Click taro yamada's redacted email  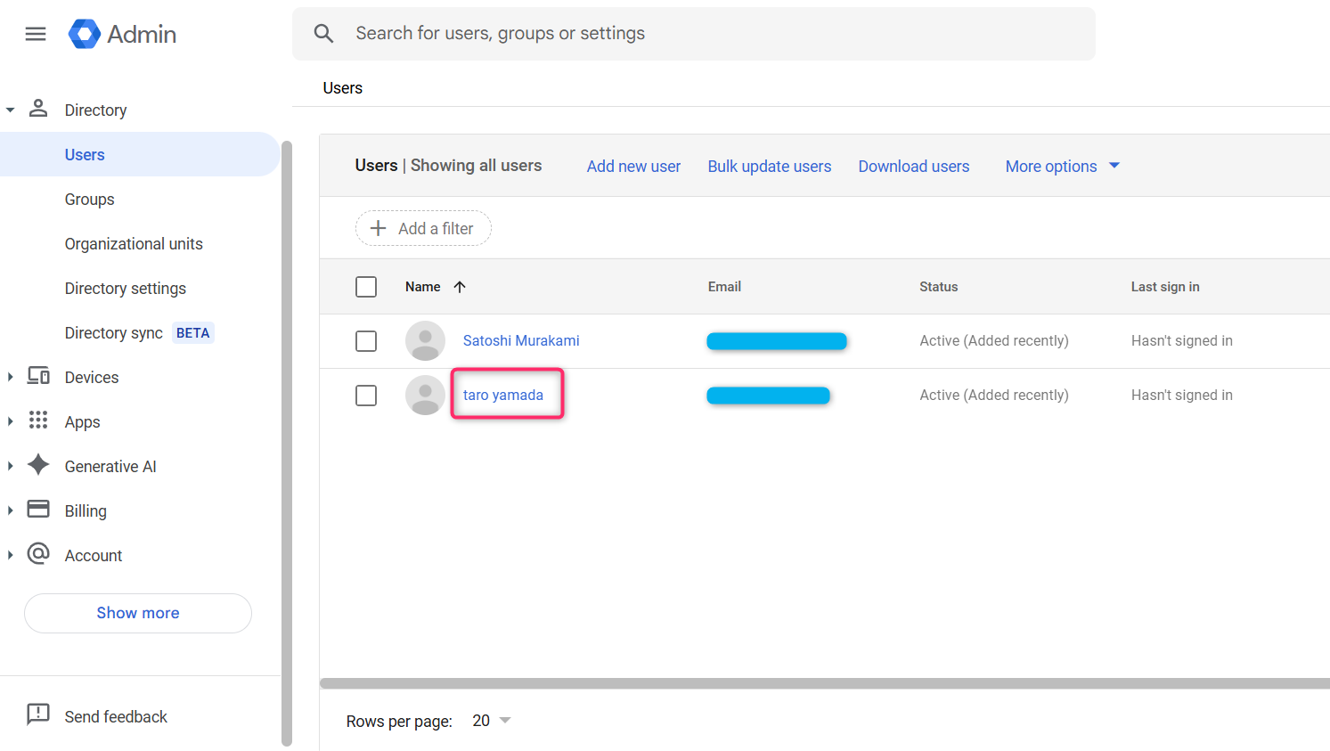(x=768, y=396)
